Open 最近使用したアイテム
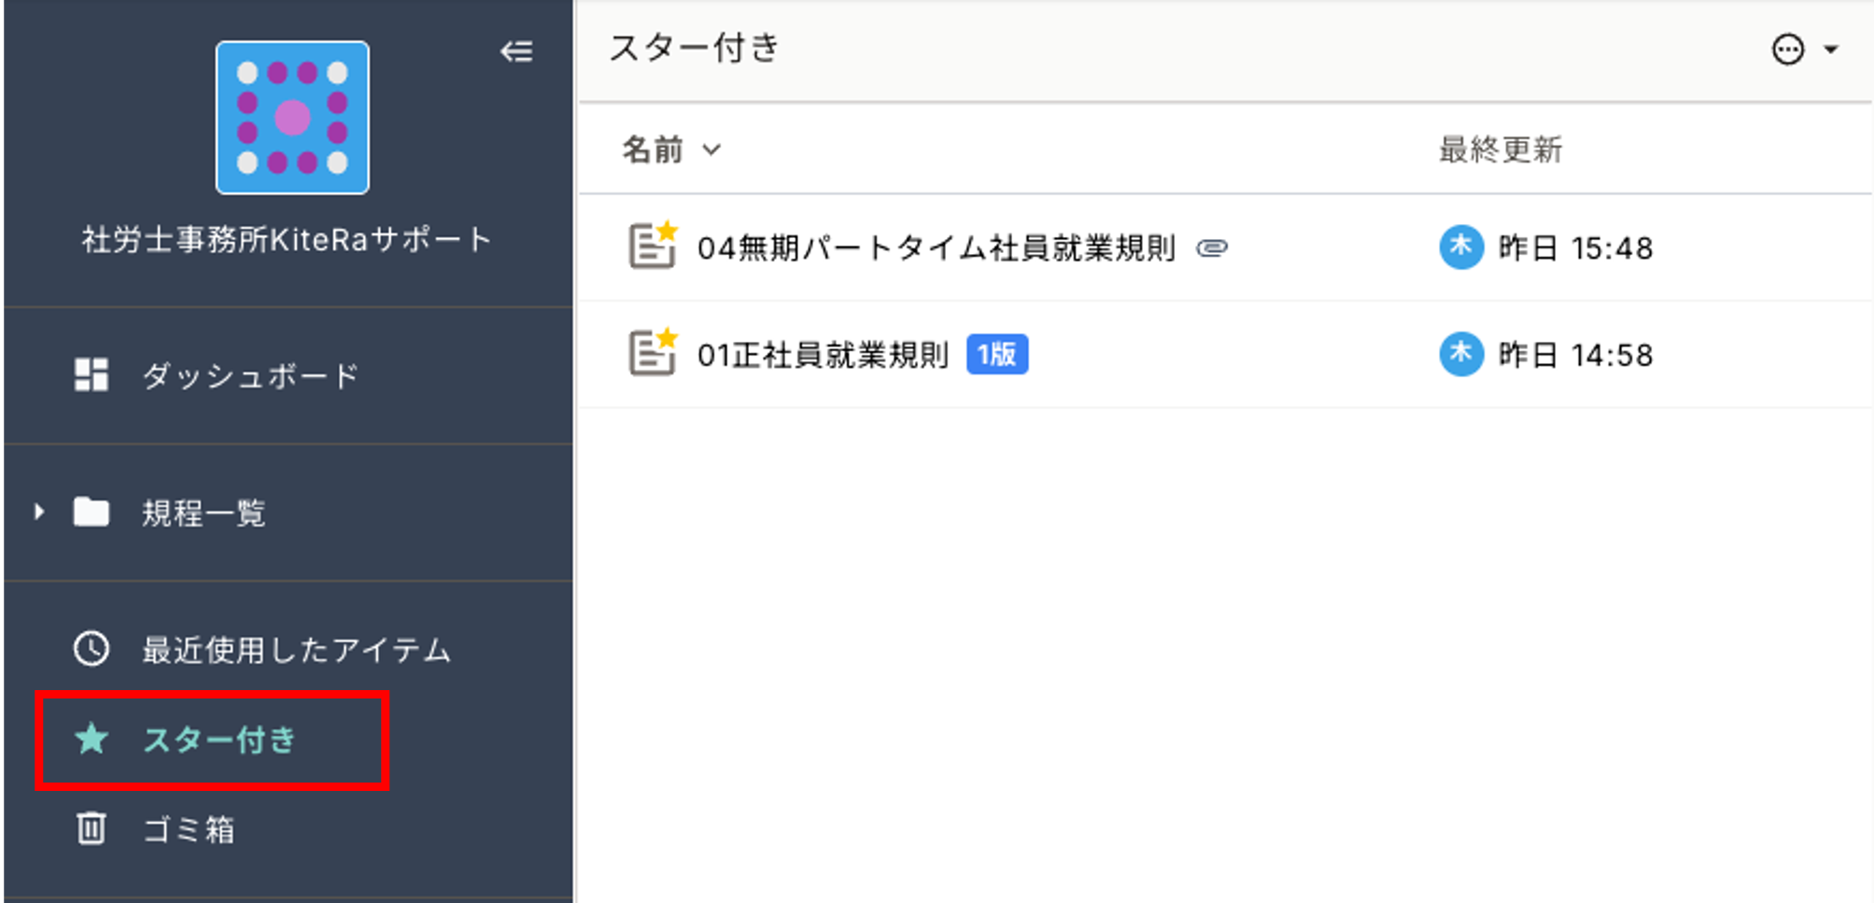 coord(297,650)
